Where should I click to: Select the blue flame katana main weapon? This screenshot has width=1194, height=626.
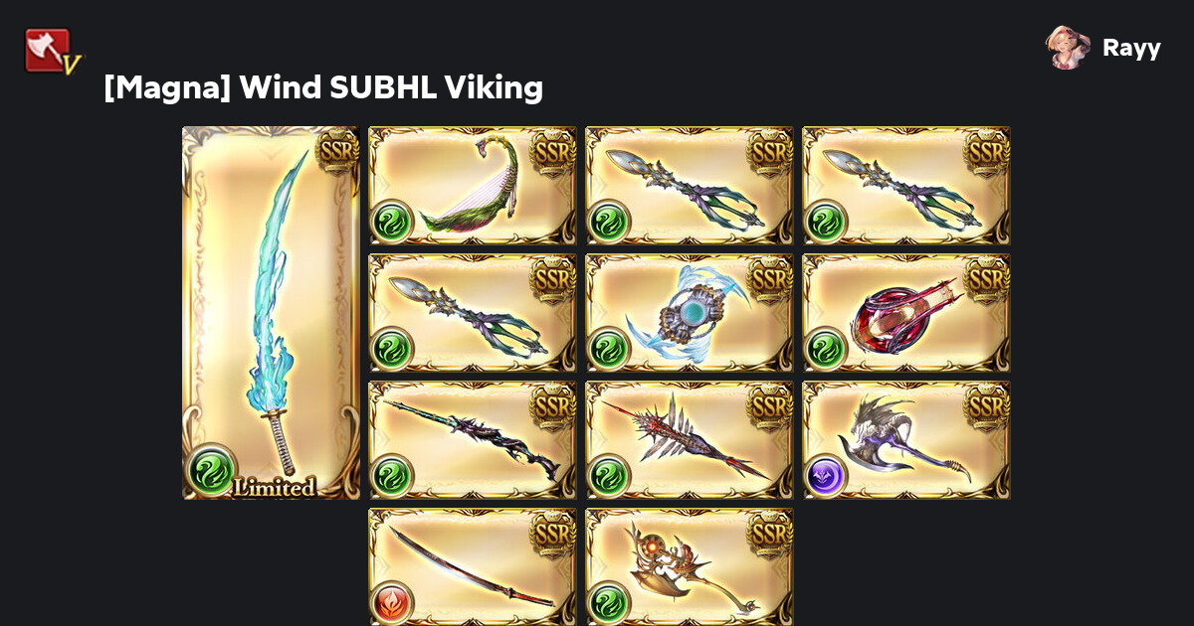(x=271, y=313)
